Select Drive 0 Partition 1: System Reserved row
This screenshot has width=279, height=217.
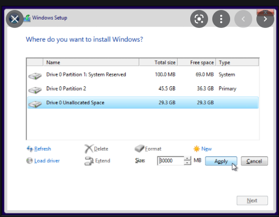click(143, 75)
